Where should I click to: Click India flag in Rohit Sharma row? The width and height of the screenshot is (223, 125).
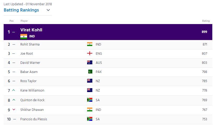[90, 44]
